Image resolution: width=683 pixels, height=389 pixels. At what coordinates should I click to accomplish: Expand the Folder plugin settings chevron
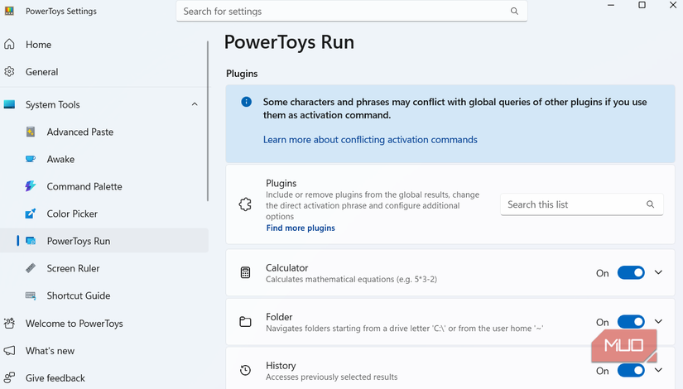pos(659,322)
